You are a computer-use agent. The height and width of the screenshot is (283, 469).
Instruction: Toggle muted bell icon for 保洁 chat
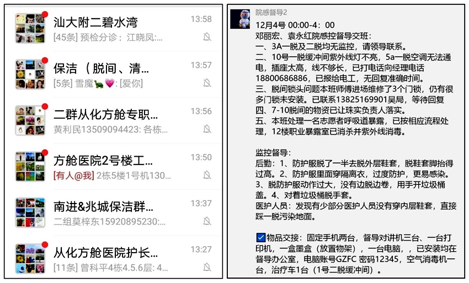(x=207, y=83)
